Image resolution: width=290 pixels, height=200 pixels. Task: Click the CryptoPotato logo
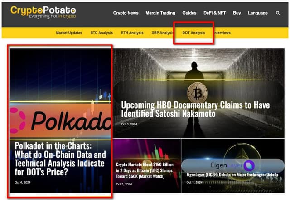43,12
